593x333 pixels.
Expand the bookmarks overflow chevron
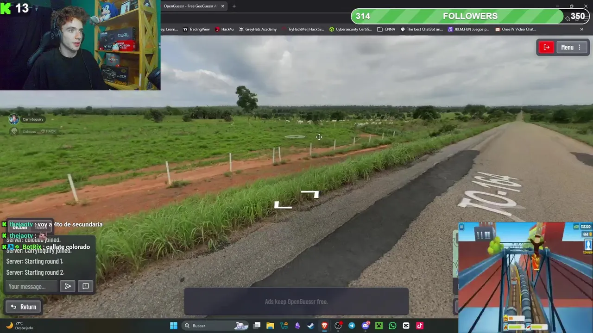581,29
